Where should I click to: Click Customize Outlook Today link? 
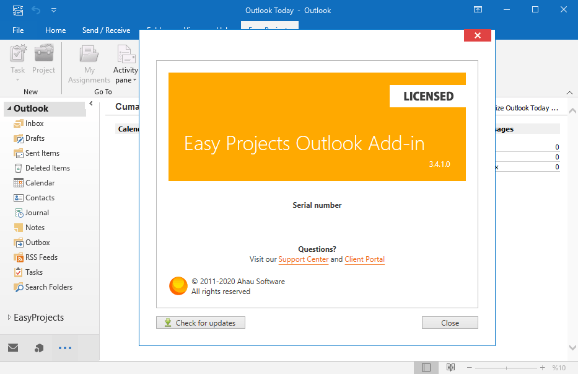pyautogui.click(x=527, y=108)
